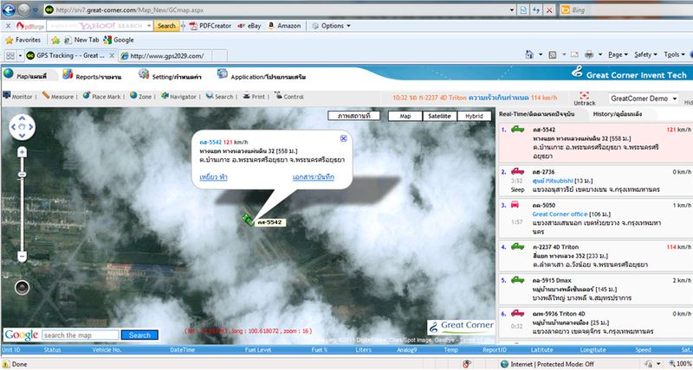Open the Navigator tool
Screen dimensions: 693x370
tap(177, 97)
